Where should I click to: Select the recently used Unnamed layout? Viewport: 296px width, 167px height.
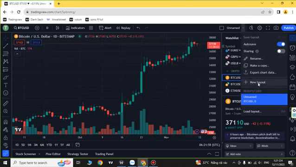(x=264, y=99)
